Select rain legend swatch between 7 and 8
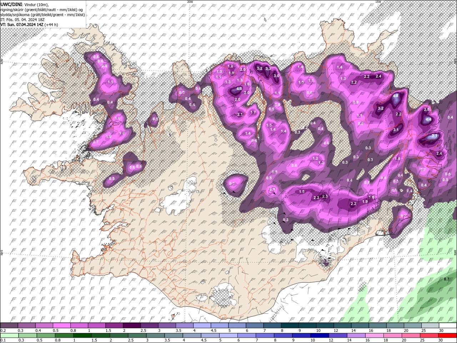Viewport: 457px width, 343px height. [x=265, y=335]
